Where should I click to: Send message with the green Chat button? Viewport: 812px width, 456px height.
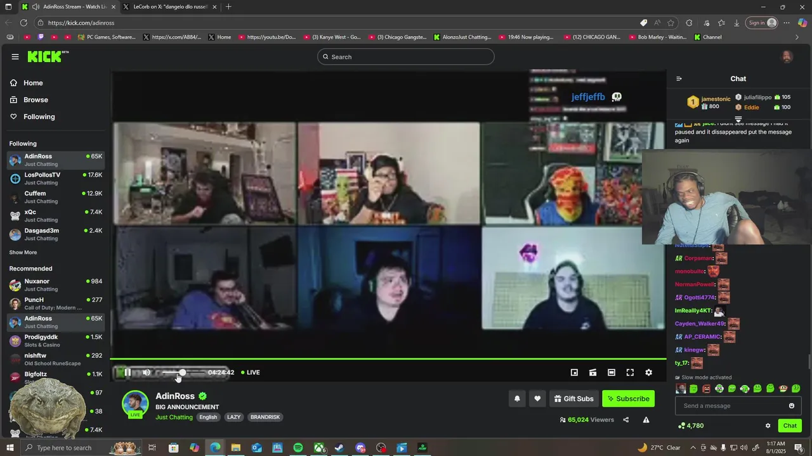coord(790,426)
